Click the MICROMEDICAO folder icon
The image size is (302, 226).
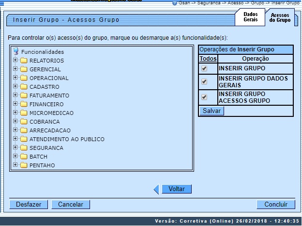pos(24,113)
